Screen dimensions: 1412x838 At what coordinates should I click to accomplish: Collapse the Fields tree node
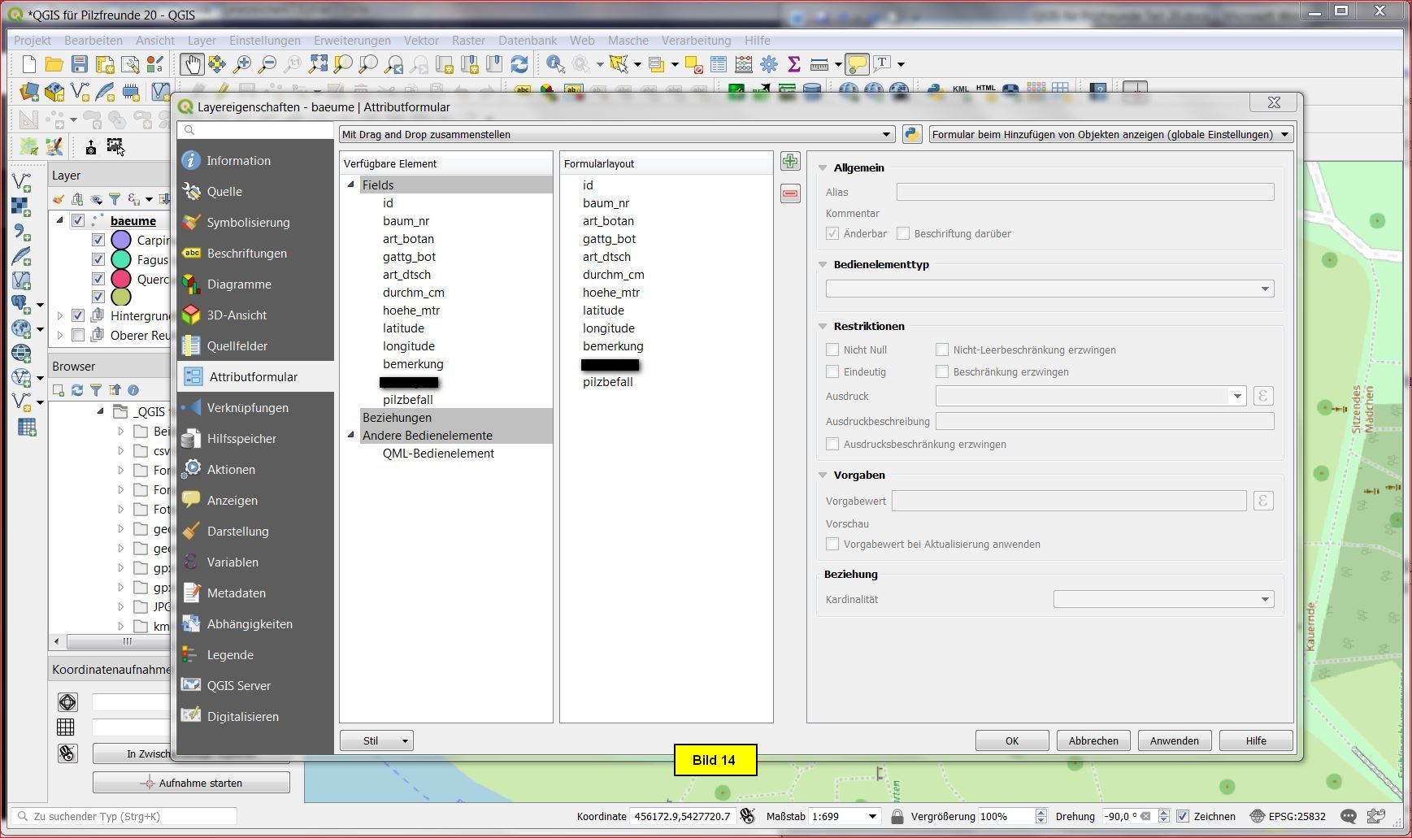pos(351,185)
